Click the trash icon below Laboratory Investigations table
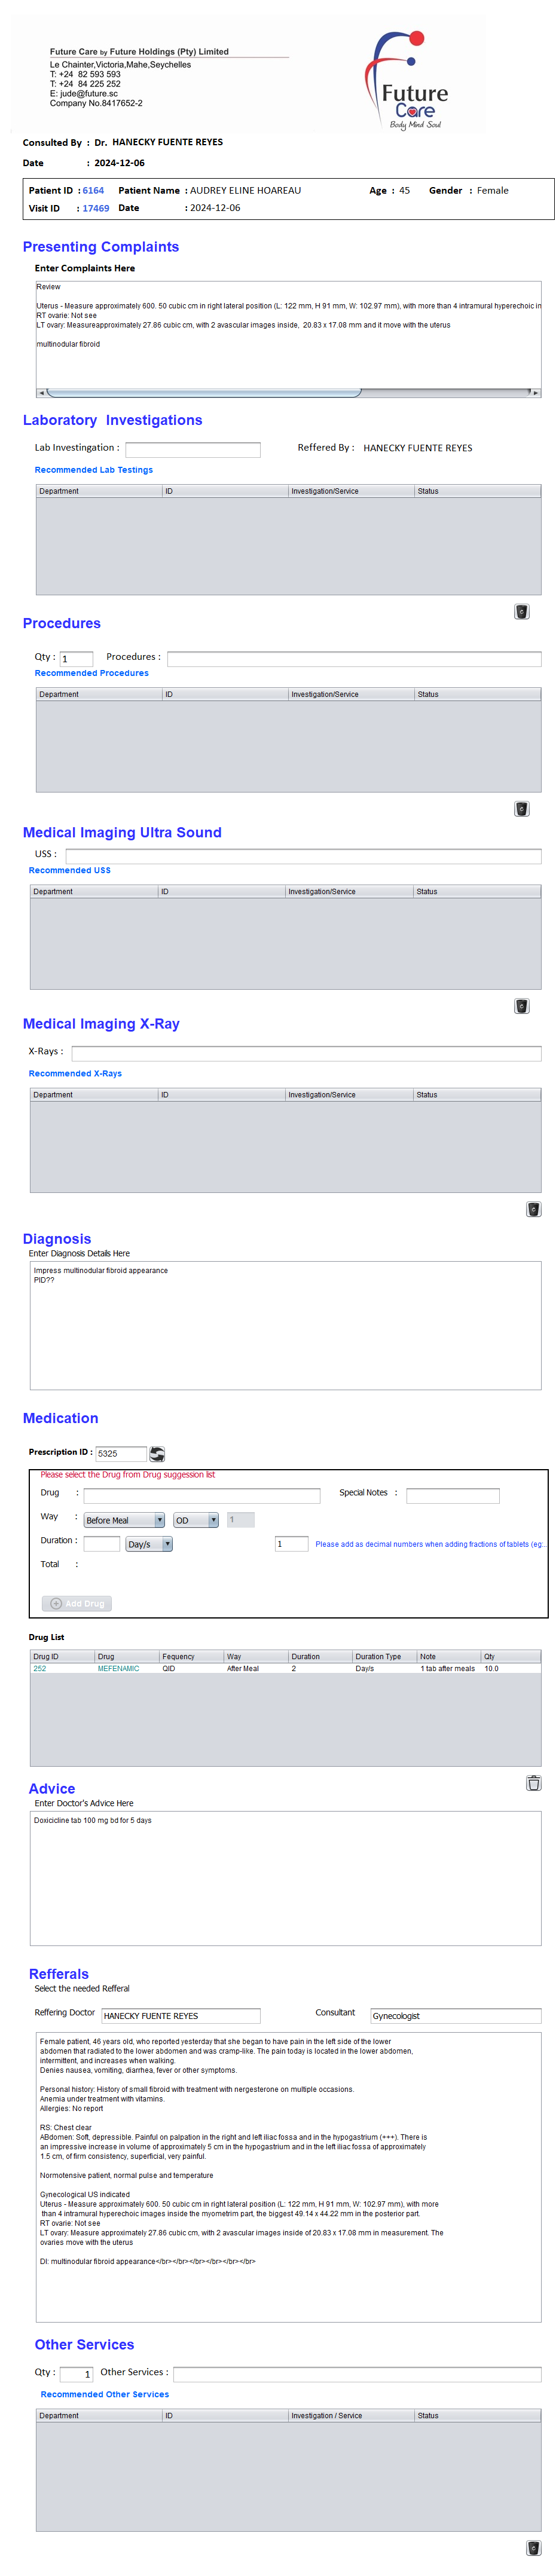The width and height of the screenshot is (556, 2576). (x=521, y=611)
